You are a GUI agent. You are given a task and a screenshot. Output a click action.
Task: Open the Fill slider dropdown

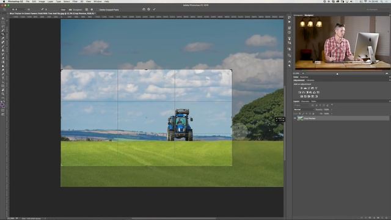point(332,114)
